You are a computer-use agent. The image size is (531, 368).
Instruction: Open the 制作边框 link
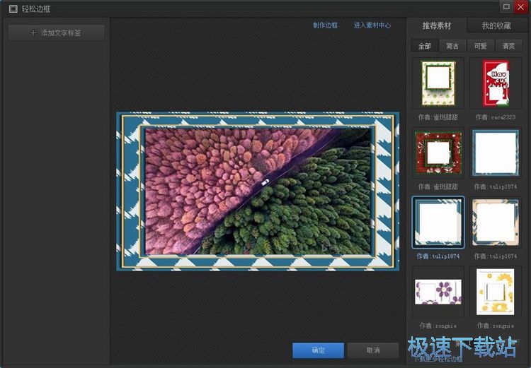point(325,25)
